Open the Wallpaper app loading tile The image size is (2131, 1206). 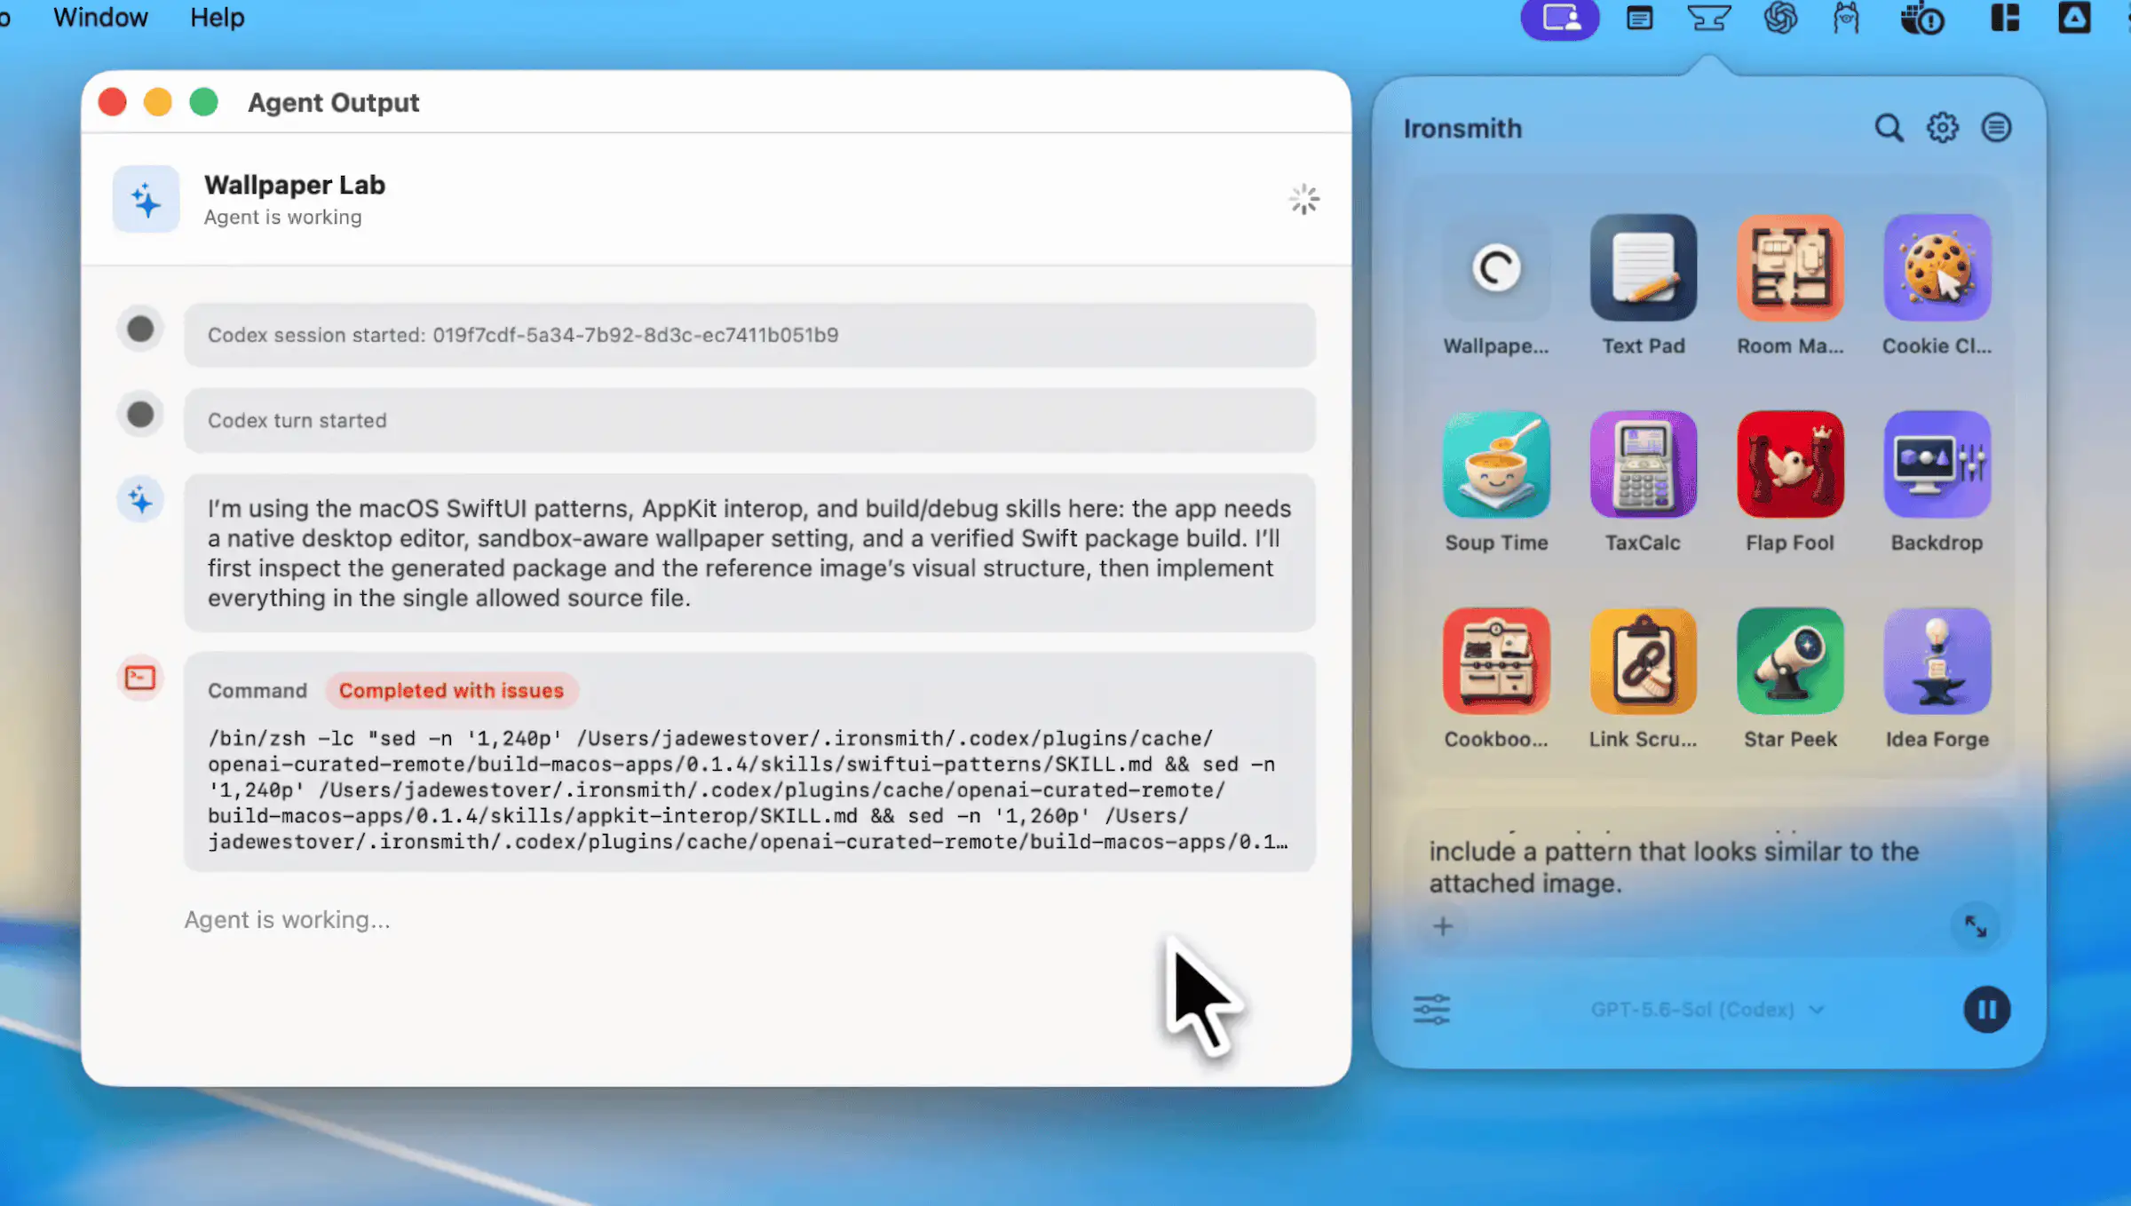click(x=1496, y=268)
